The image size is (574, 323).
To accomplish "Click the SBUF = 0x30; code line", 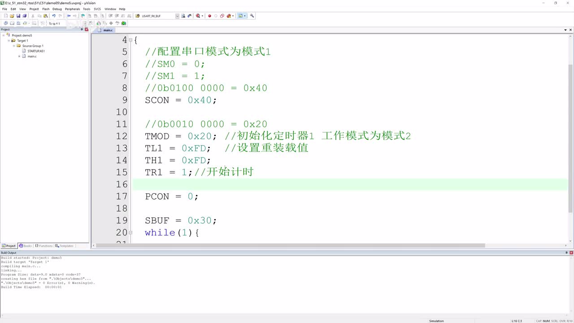I will click(x=181, y=221).
